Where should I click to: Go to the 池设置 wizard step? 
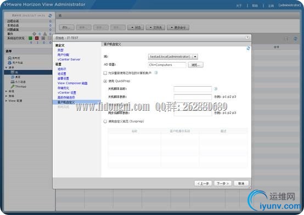pos(62,73)
